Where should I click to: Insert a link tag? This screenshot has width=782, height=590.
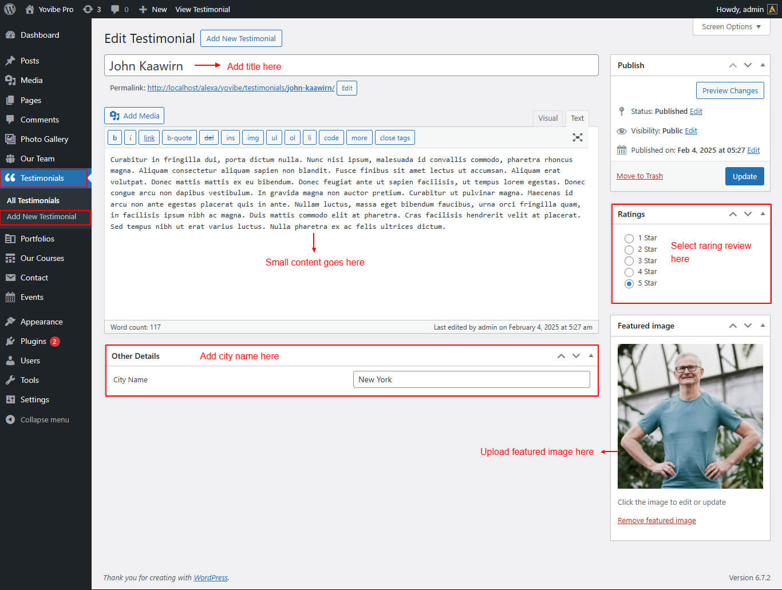(149, 137)
